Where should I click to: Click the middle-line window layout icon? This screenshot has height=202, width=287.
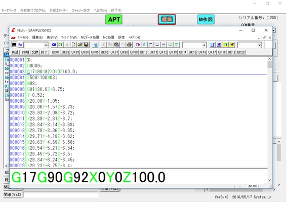pyautogui.click(x=163, y=45)
